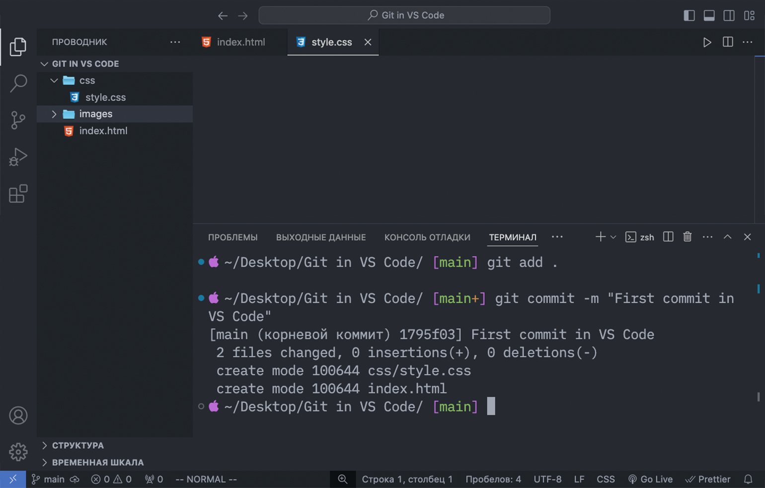Open editor more actions ellipsis
Image resolution: width=765 pixels, height=488 pixels.
point(747,42)
